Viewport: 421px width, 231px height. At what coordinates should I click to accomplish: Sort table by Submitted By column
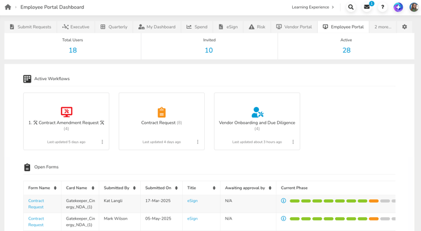click(134, 188)
